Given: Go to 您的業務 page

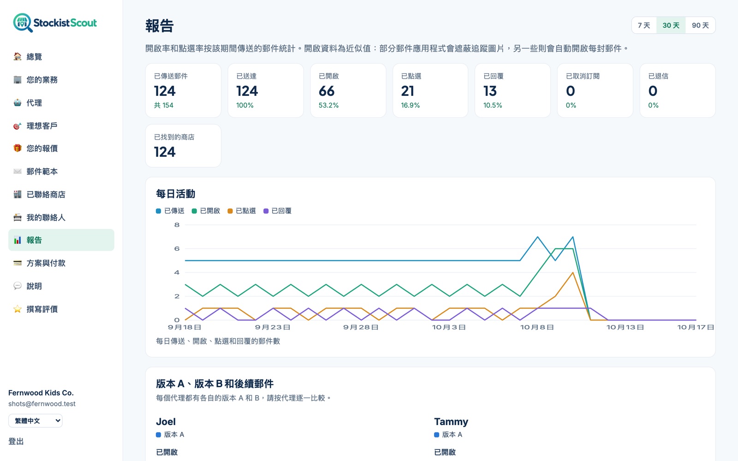Looking at the screenshot, I should click(61, 80).
